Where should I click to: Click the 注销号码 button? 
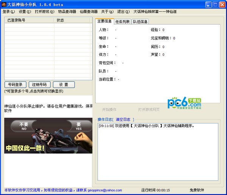coord(39,84)
